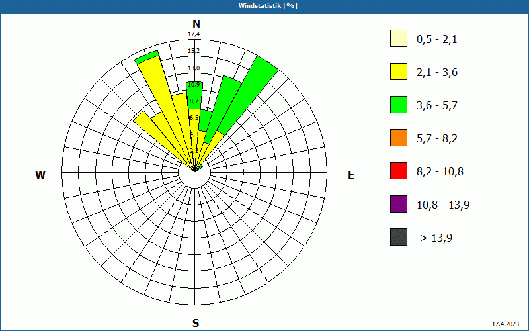Click the red 8,2 - 10,8 legend swatch
The image size is (529, 331).
click(399, 171)
